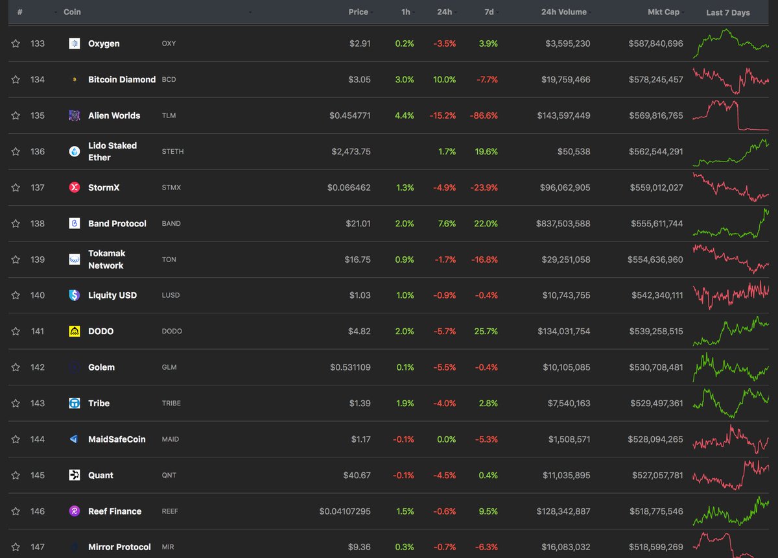Viewport: 778px width, 558px height.
Task: Click the Quant coin logo icon
Action: click(75, 476)
